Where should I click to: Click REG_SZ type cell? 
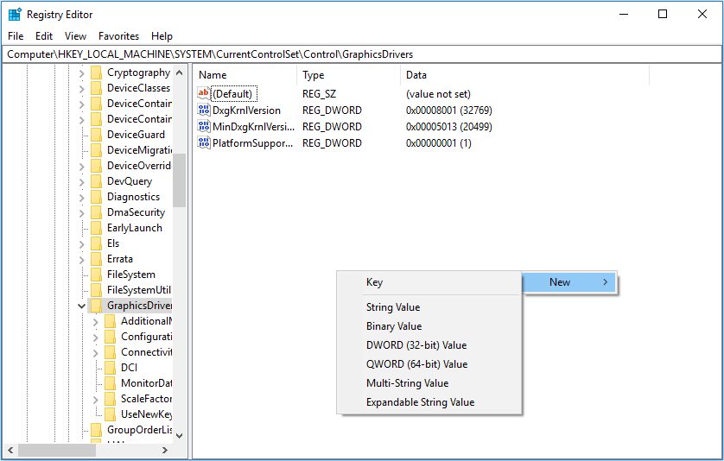click(319, 94)
